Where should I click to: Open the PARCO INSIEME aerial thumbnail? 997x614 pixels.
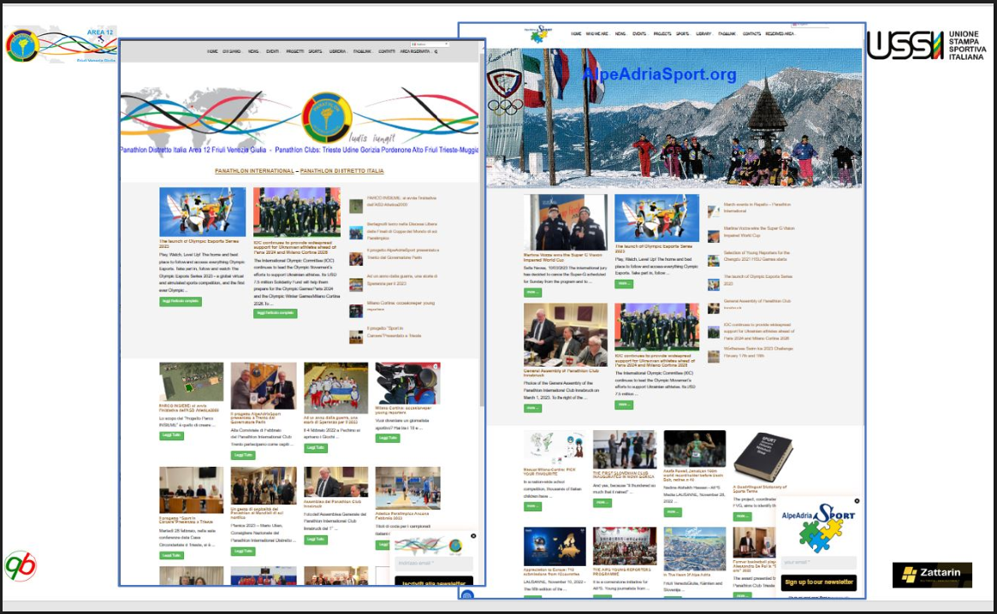click(192, 381)
